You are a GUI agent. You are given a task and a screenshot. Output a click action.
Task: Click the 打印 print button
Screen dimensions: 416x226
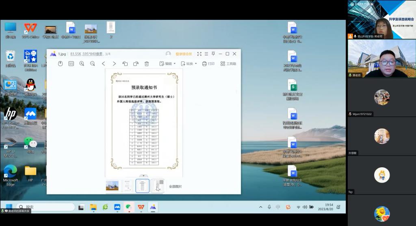[x=208, y=64]
